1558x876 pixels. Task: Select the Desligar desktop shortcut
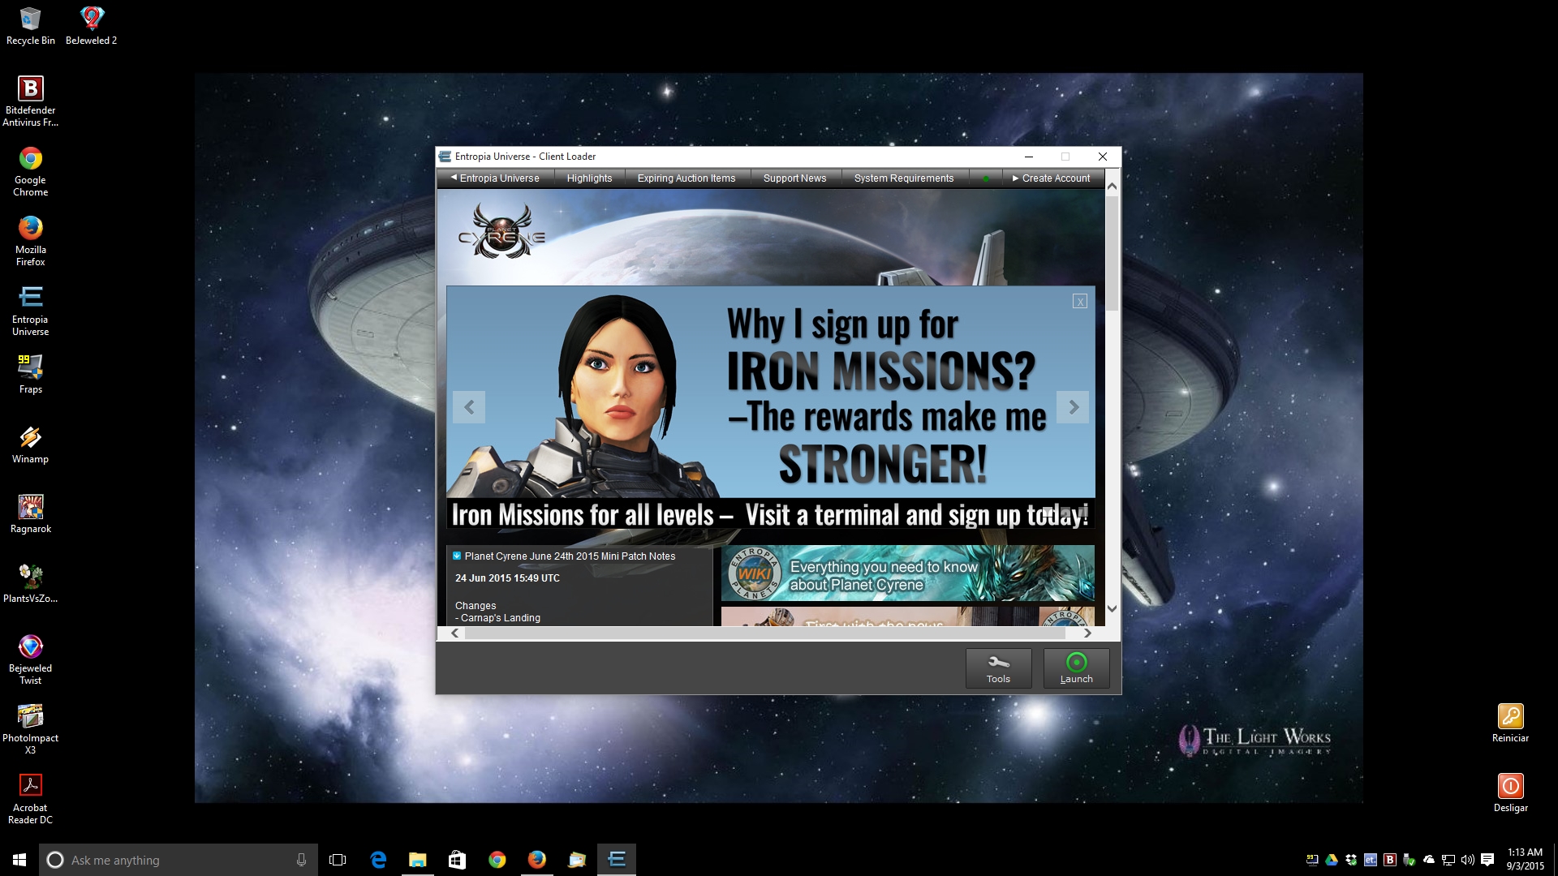coord(1510,793)
